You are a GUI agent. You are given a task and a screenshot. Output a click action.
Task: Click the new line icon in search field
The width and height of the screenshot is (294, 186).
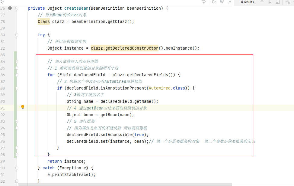204,2
